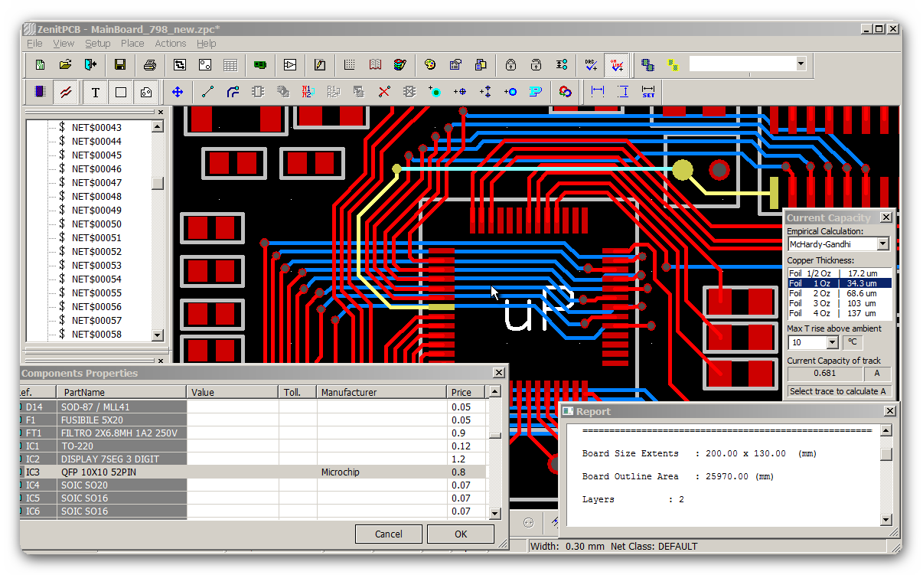Image resolution: width=923 pixels, height=575 pixels.
Task: Select NET$00050 in the net list
Action: click(96, 224)
